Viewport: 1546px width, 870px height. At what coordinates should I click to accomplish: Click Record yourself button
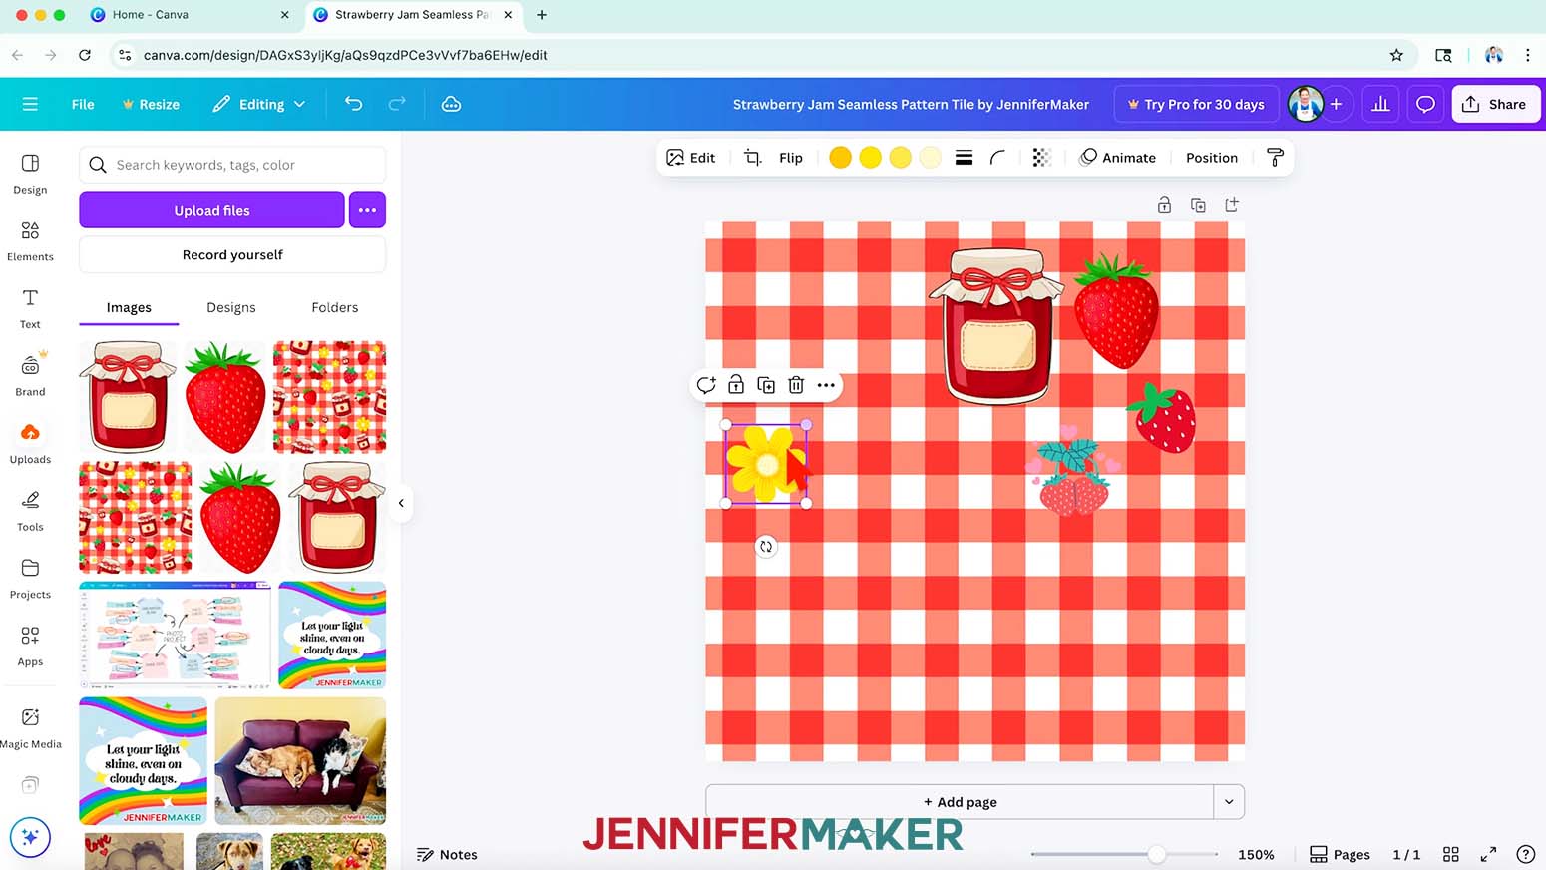coord(232,254)
